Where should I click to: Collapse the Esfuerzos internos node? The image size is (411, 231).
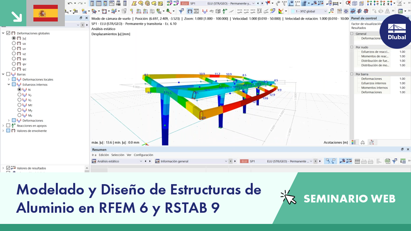(x=9, y=85)
